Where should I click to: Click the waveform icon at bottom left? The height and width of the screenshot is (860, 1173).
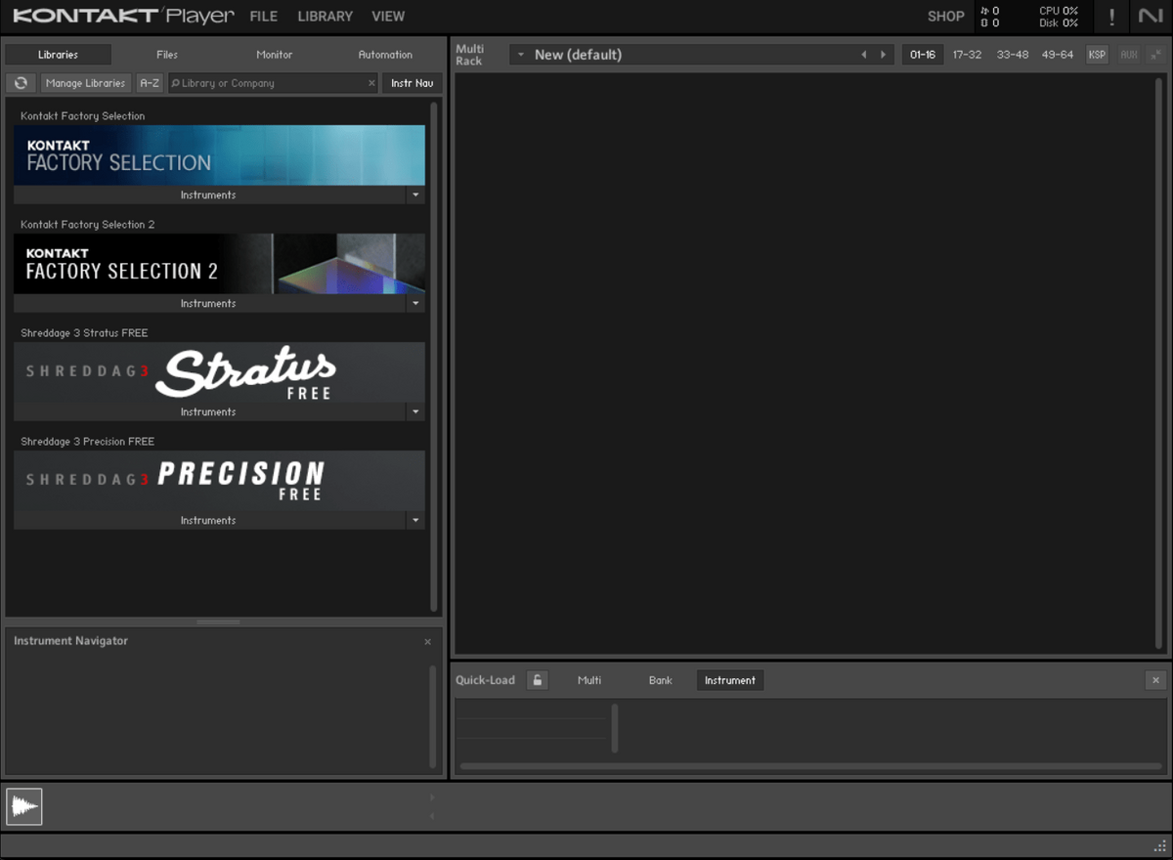point(24,806)
